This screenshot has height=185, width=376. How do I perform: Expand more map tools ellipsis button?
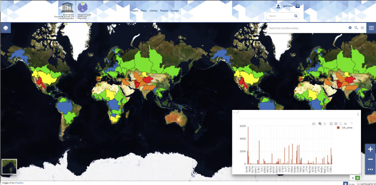(x=370, y=169)
